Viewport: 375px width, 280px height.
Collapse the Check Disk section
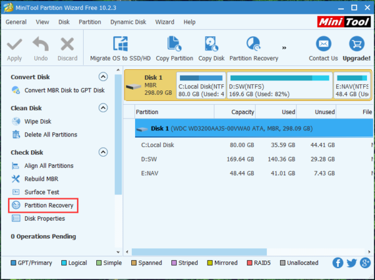(103, 152)
